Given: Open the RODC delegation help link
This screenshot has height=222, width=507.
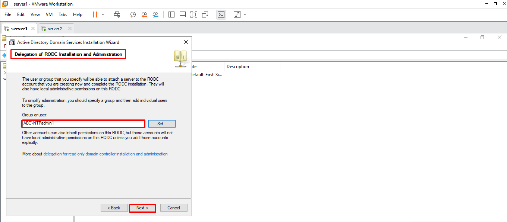Looking at the screenshot, I should click(x=106, y=154).
